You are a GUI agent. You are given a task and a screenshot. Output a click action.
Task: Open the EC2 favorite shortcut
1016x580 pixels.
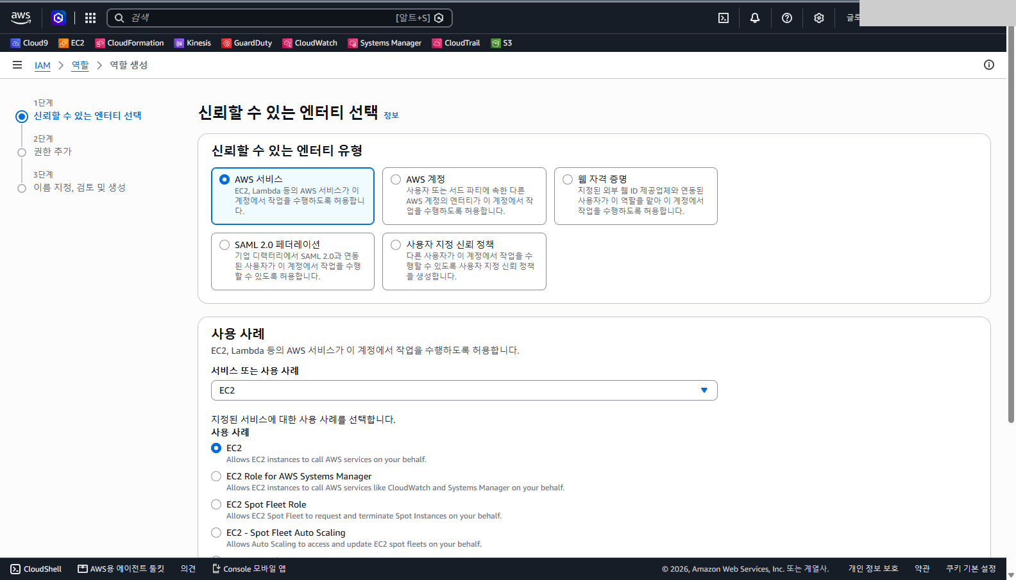71,43
